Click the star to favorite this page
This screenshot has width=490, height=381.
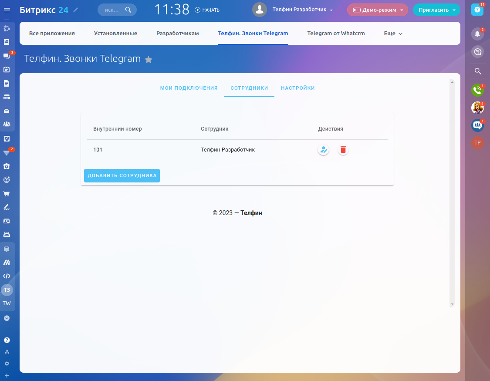pyautogui.click(x=149, y=60)
